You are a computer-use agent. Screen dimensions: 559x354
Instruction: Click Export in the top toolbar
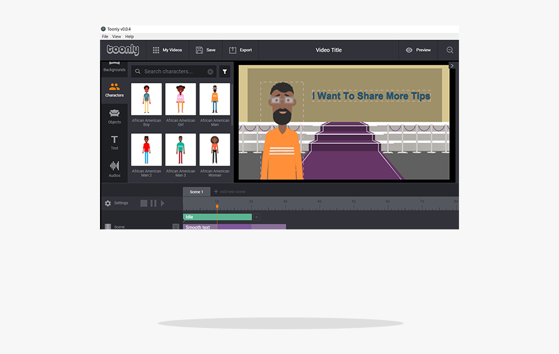coord(240,50)
